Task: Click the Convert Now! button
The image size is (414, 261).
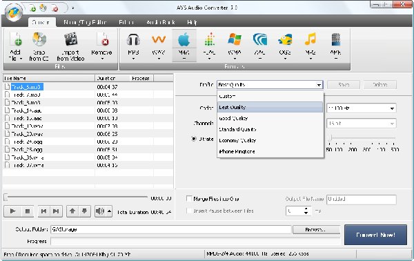Action: (375, 235)
